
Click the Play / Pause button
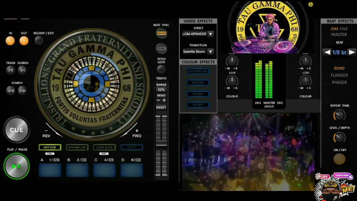coord(16,166)
